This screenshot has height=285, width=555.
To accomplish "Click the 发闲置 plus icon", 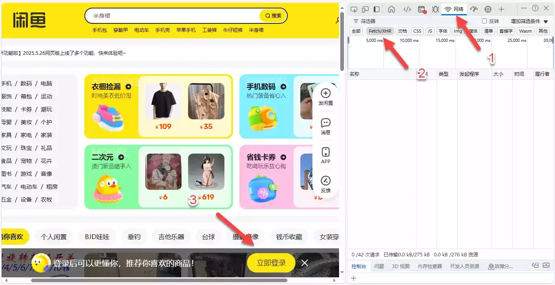I will pyautogui.click(x=325, y=94).
